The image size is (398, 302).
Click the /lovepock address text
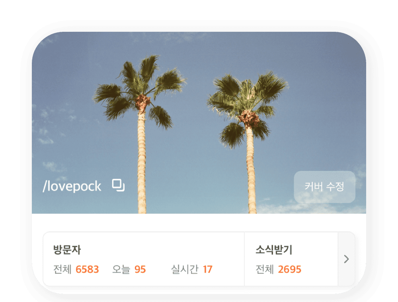coord(72,186)
